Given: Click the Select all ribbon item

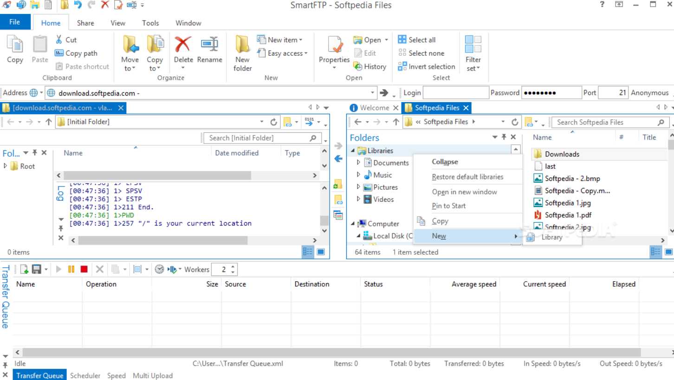Looking at the screenshot, I should coord(417,39).
